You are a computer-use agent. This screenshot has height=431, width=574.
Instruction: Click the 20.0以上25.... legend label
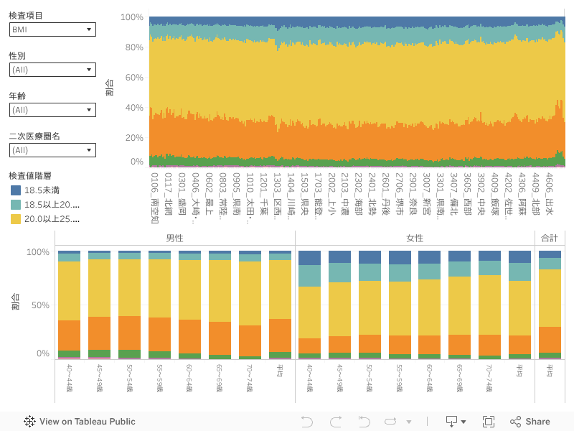click(52, 219)
